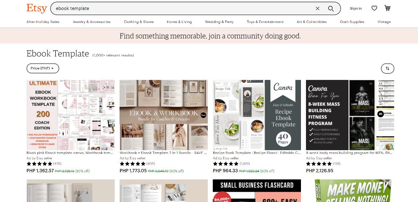Expand the Price (PHP) filter dropdown
Image resolution: width=418 pixels, height=202 pixels.
pos(43,68)
